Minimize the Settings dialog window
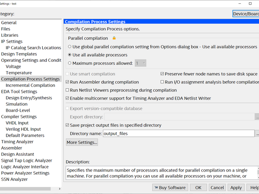Screen dimensions: 259x194 click(x=240, y=3)
